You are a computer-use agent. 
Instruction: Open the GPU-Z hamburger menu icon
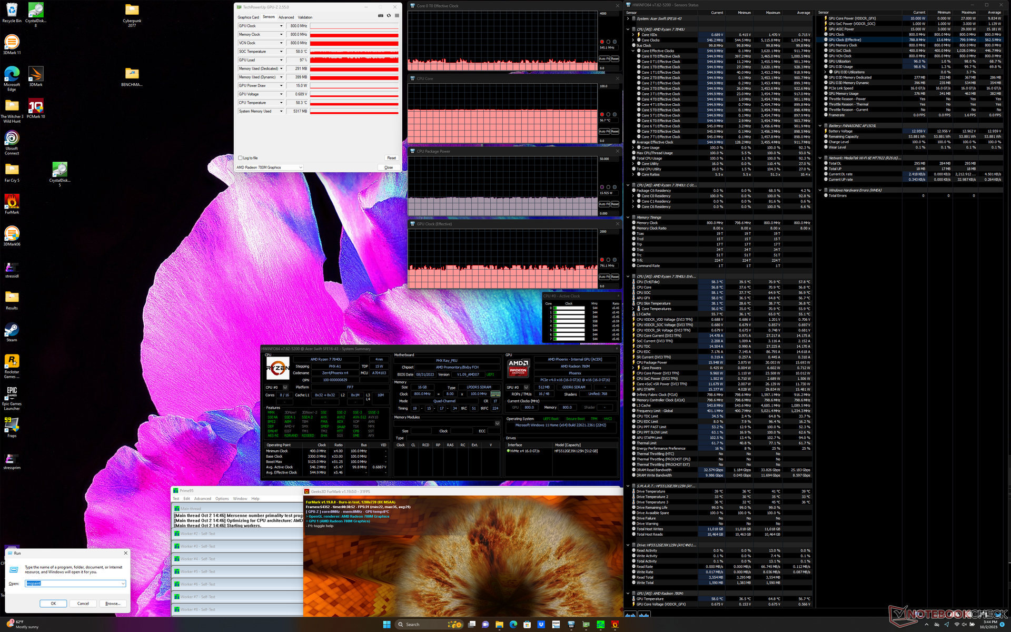point(397,15)
